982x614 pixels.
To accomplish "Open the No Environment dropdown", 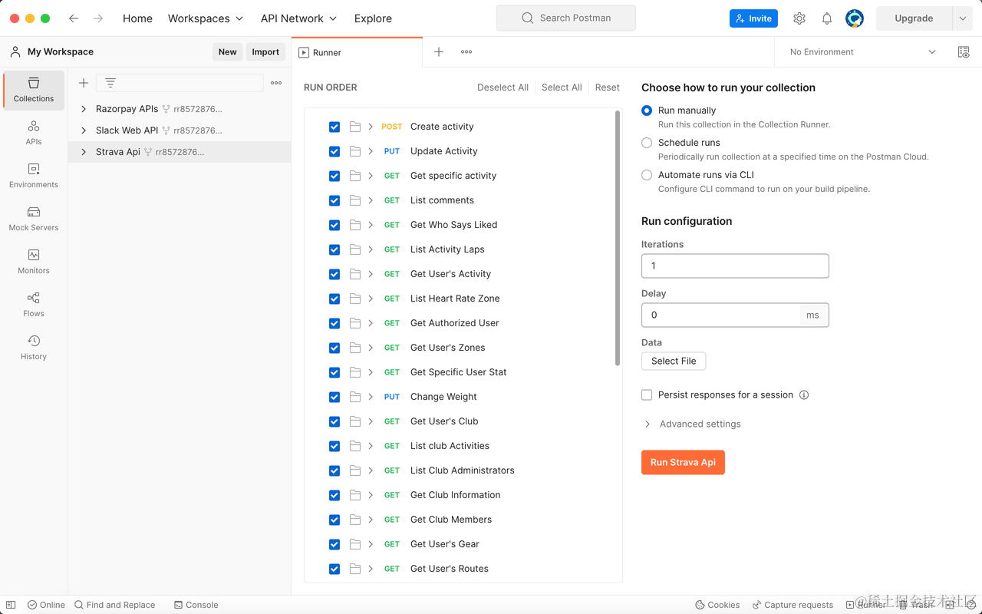I will tap(863, 52).
